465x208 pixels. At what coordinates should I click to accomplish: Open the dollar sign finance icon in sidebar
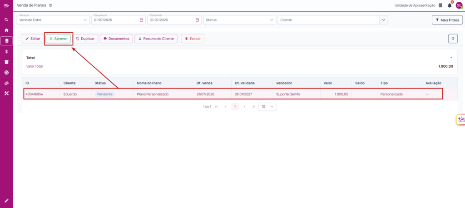[x=6, y=52]
